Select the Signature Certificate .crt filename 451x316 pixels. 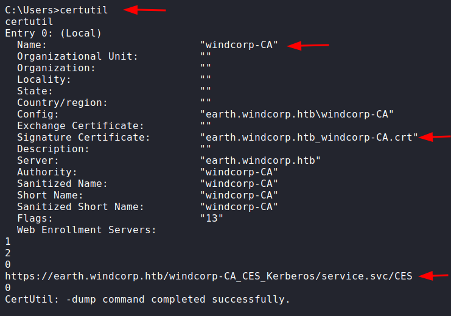pyautogui.click(x=309, y=137)
